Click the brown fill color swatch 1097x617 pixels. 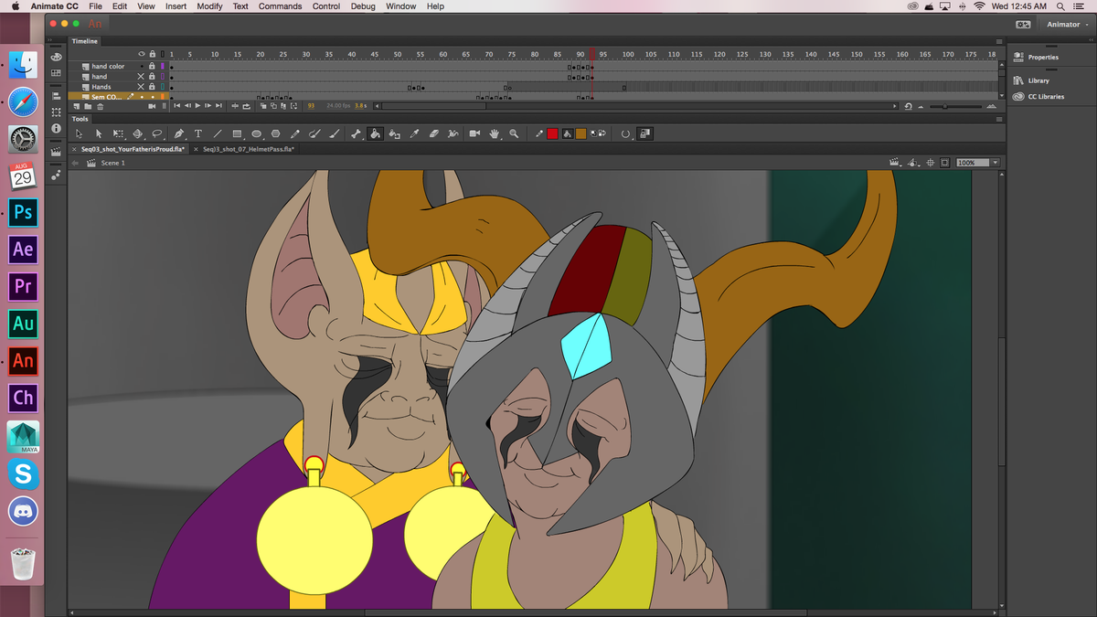coord(580,133)
